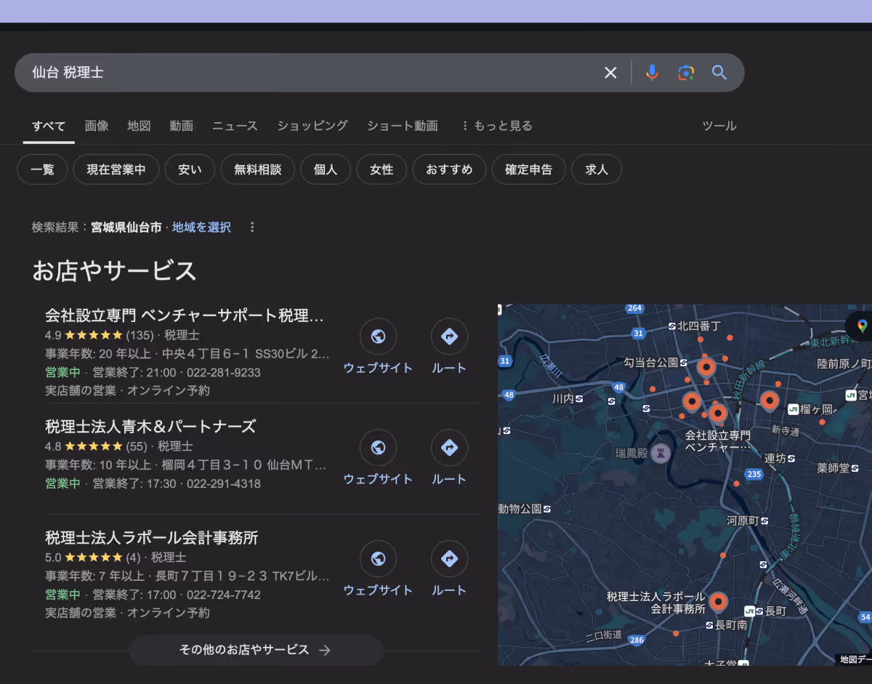Switch to the 動画 tab
872x684 pixels.
click(x=182, y=126)
